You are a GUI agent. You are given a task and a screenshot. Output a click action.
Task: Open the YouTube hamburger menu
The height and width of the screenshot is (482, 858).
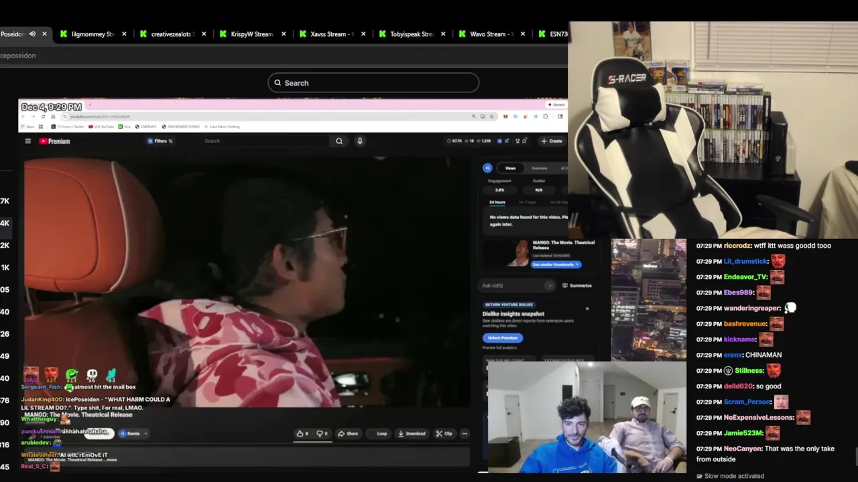[x=28, y=141]
